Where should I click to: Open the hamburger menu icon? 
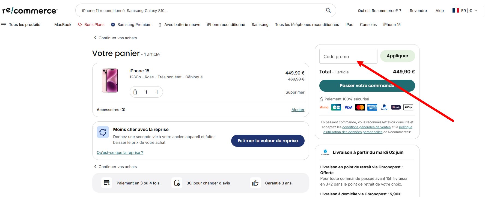[x=4, y=25]
